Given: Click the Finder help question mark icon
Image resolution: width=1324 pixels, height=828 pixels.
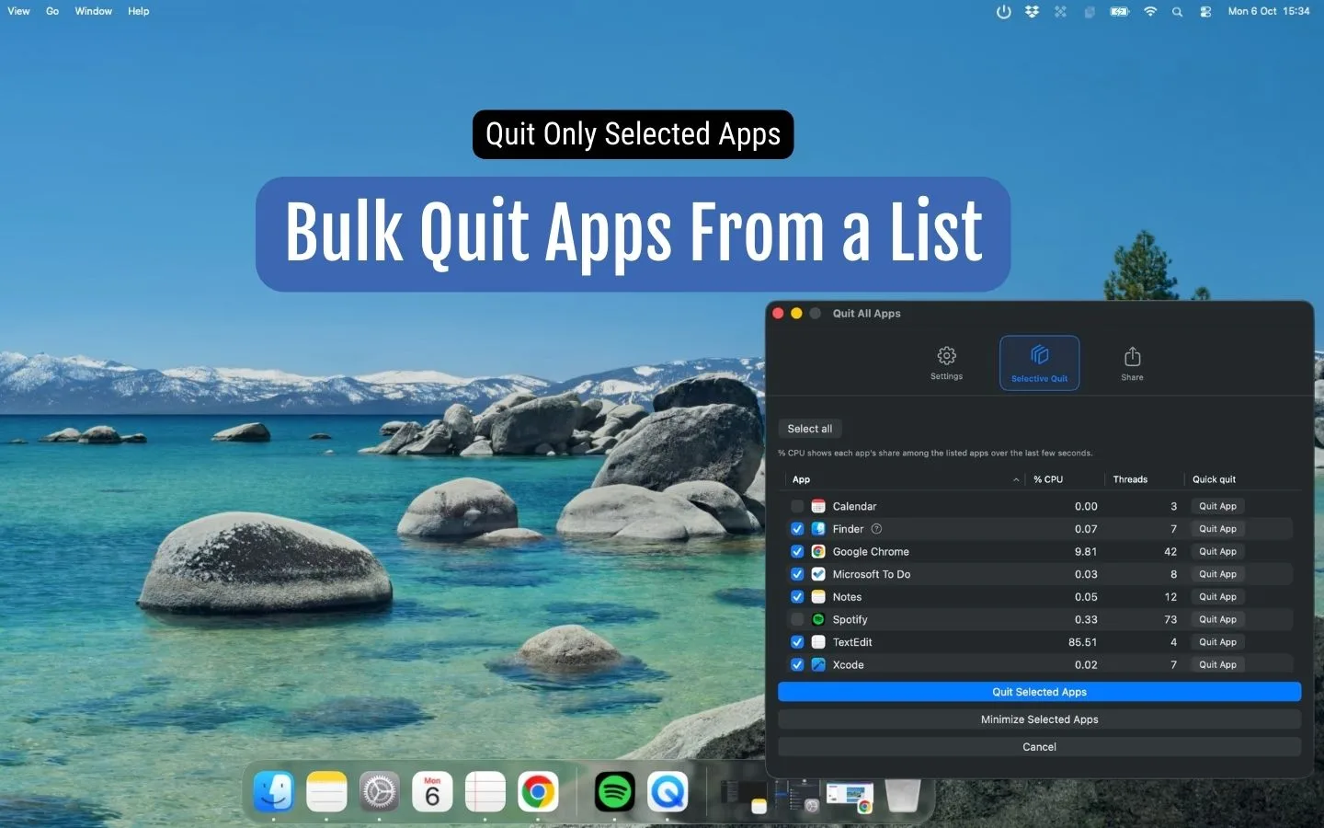Looking at the screenshot, I should (x=876, y=529).
